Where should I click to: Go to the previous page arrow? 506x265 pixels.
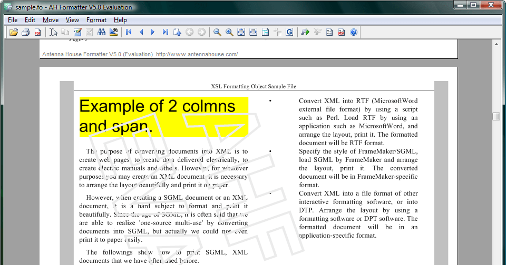pos(141,32)
